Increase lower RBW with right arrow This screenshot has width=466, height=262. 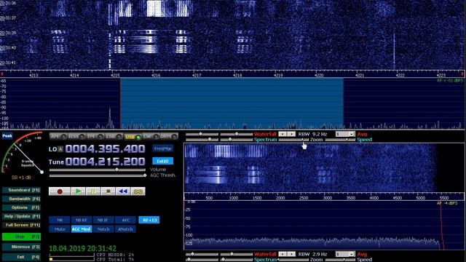point(291,254)
